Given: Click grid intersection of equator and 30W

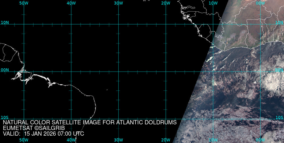Looking at the screenshot, I should [x=118, y=71].
